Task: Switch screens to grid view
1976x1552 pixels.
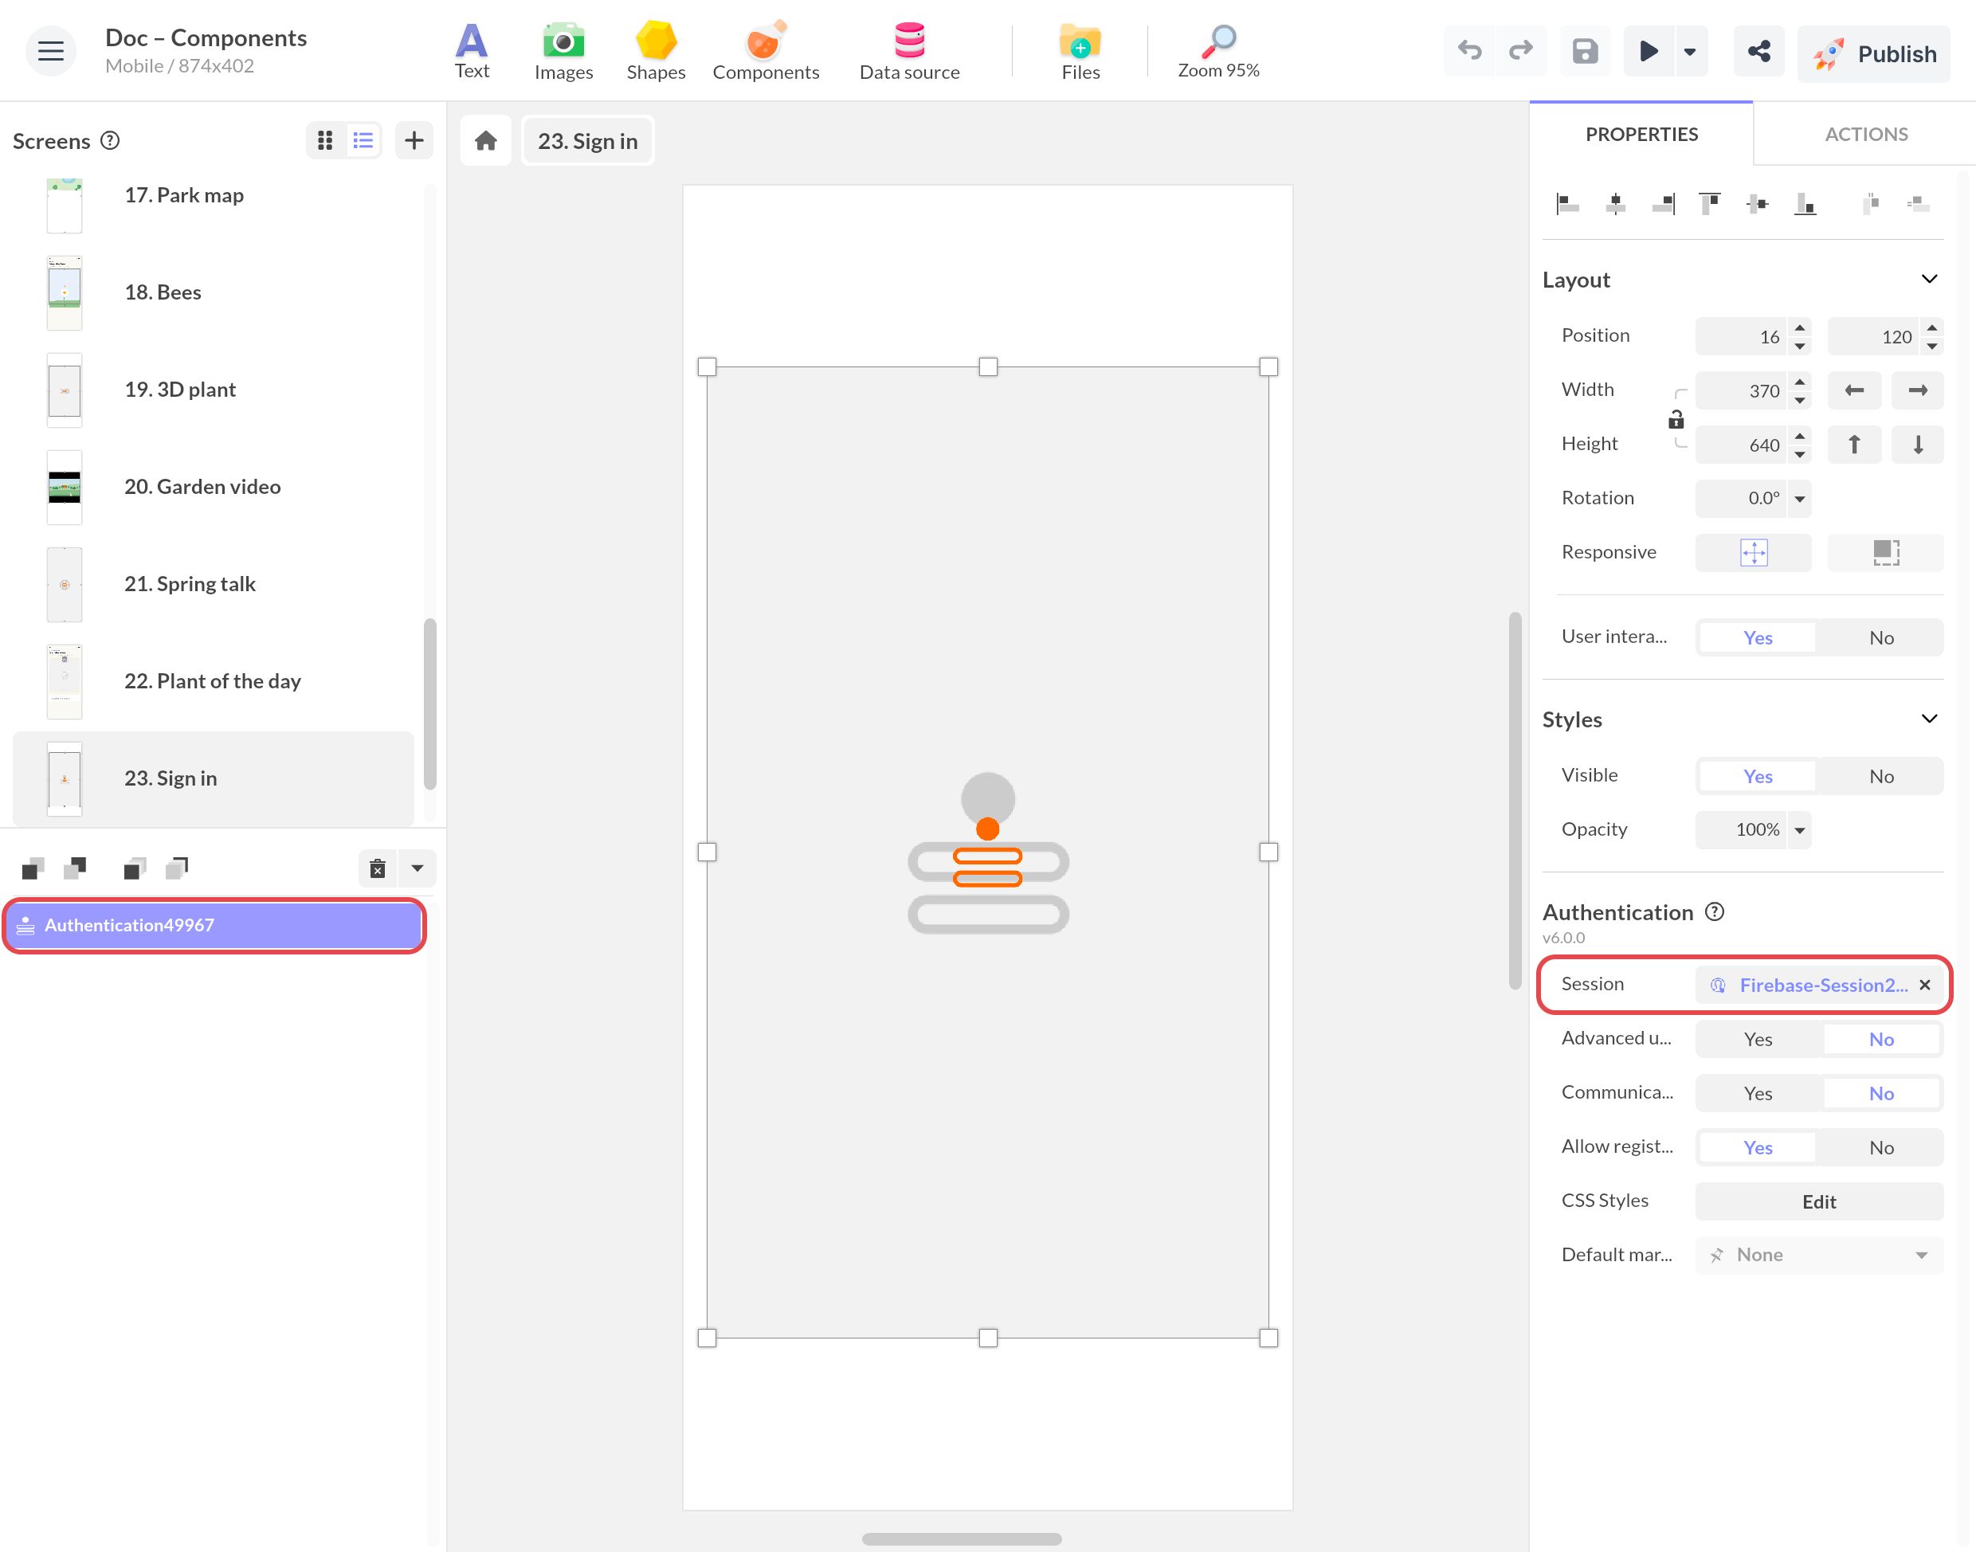Action: 324,141
